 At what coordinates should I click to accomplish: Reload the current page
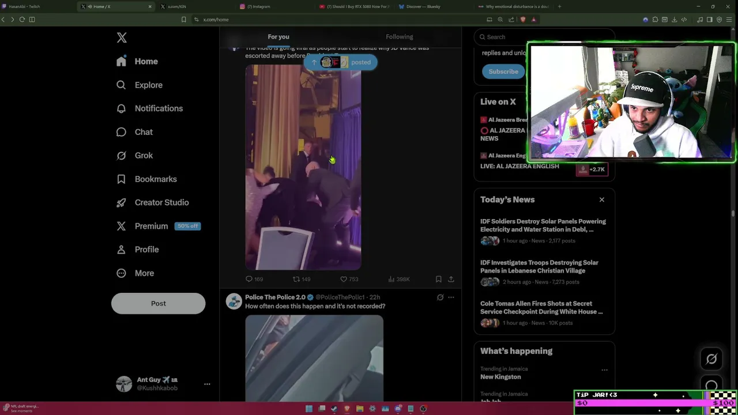point(22,20)
